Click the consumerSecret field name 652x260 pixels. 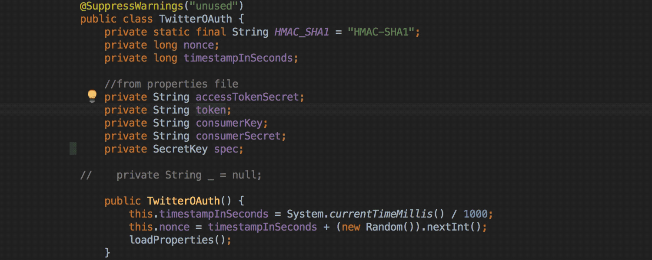tap(238, 136)
